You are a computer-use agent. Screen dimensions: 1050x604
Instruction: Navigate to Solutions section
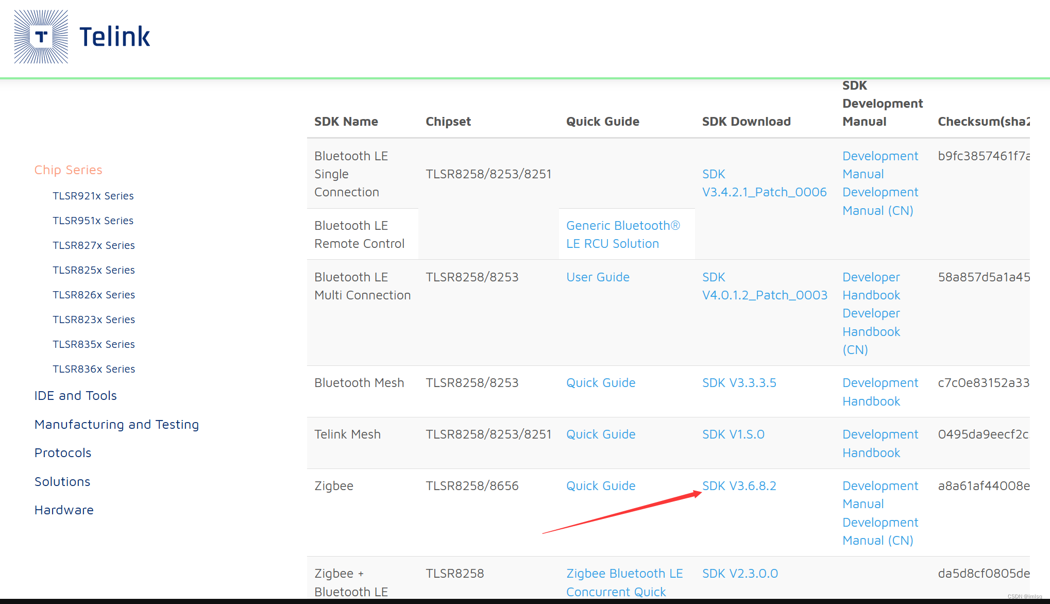(x=62, y=482)
